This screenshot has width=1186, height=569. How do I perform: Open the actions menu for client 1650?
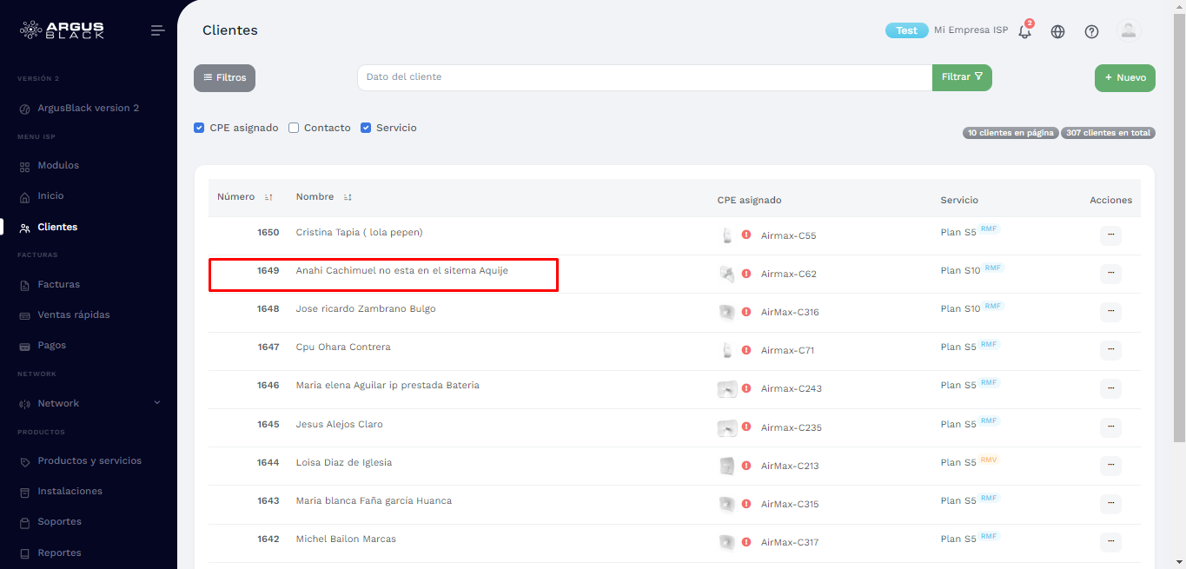click(x=1110, y=235)
